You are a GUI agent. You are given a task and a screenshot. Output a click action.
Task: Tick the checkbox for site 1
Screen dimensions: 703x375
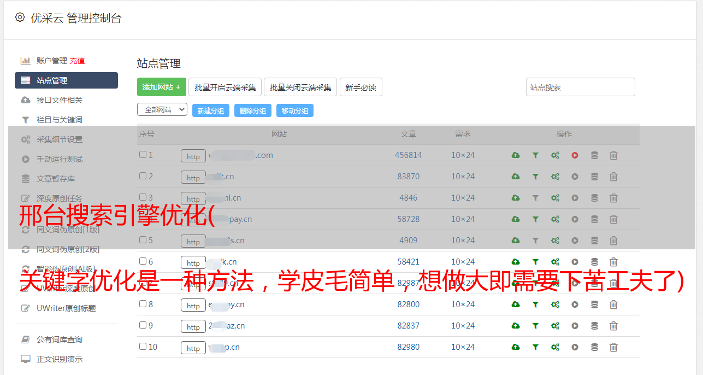143,155
